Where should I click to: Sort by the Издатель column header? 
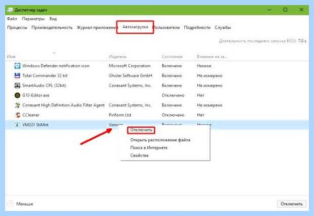[118, 57]
